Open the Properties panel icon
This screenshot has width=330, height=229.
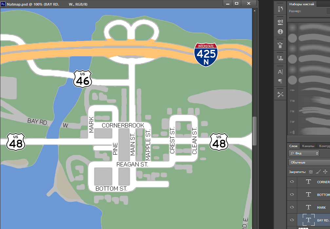(x=280, y=22)
